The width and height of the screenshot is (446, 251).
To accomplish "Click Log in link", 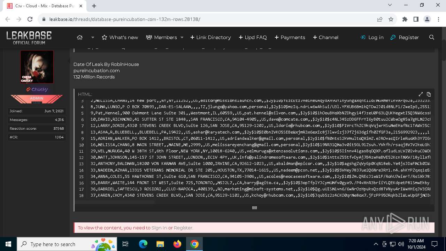I will tap(372, 37).
